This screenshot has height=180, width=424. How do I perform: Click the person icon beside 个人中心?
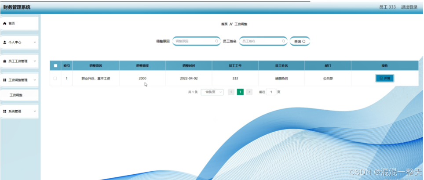[4, 43]
